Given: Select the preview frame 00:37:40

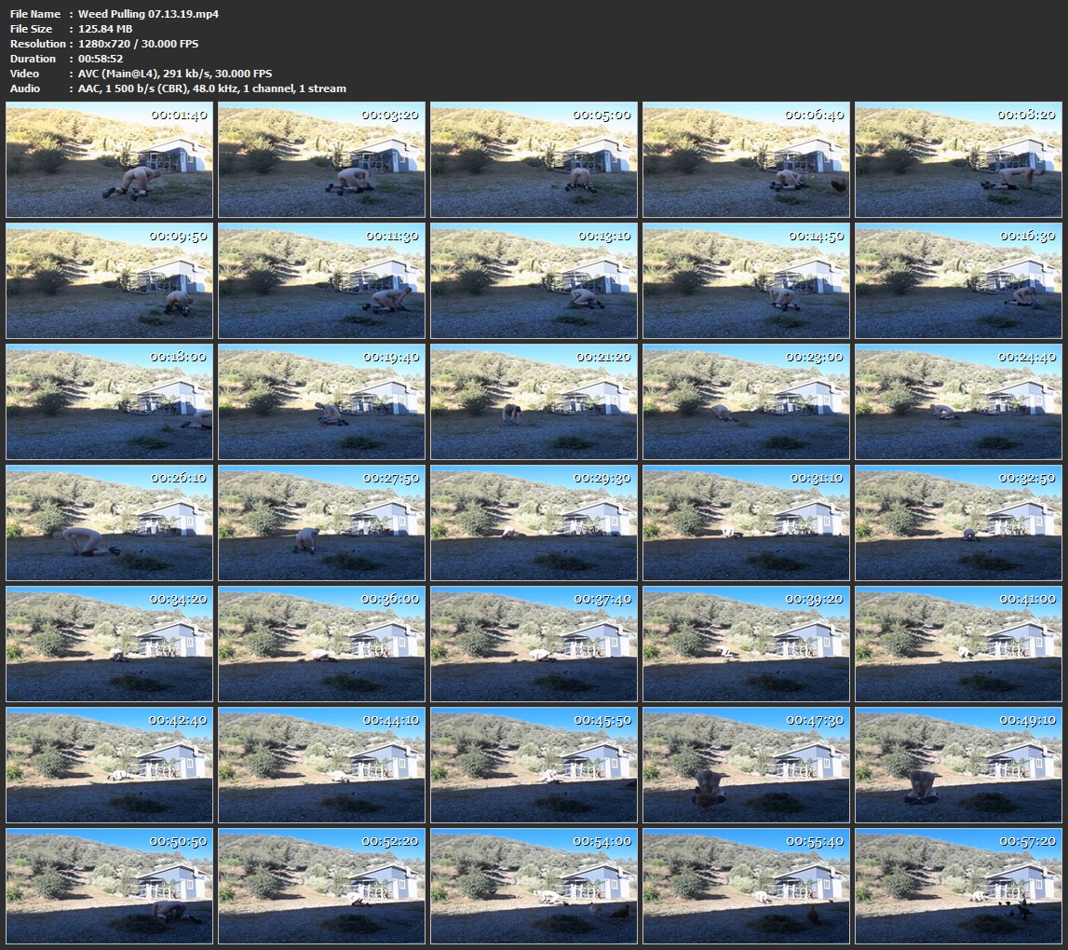Looking at the screenshot, I should pyautogui.click(x=534, y=644).
